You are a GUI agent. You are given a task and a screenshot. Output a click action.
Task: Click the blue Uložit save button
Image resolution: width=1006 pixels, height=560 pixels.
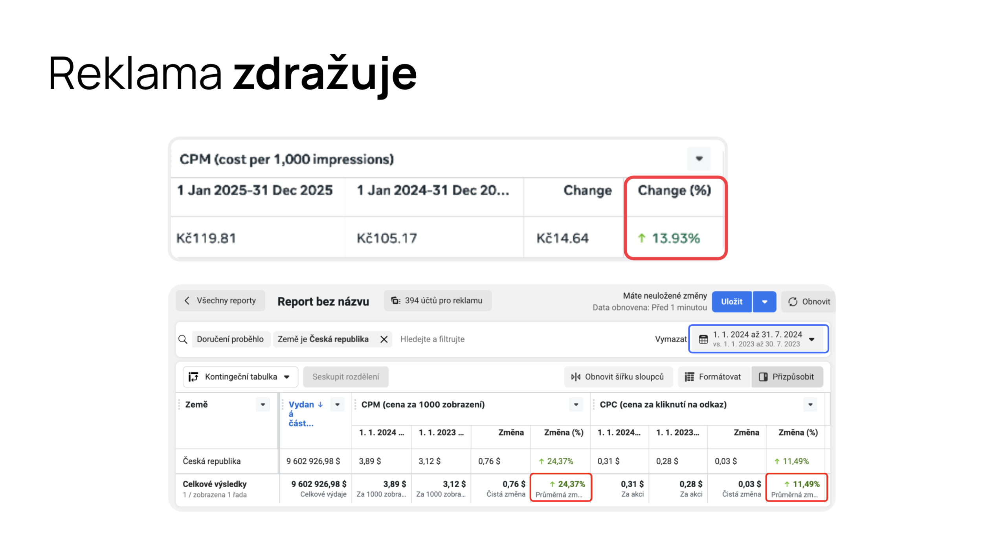pyautogui.click(x=731, y=302)
